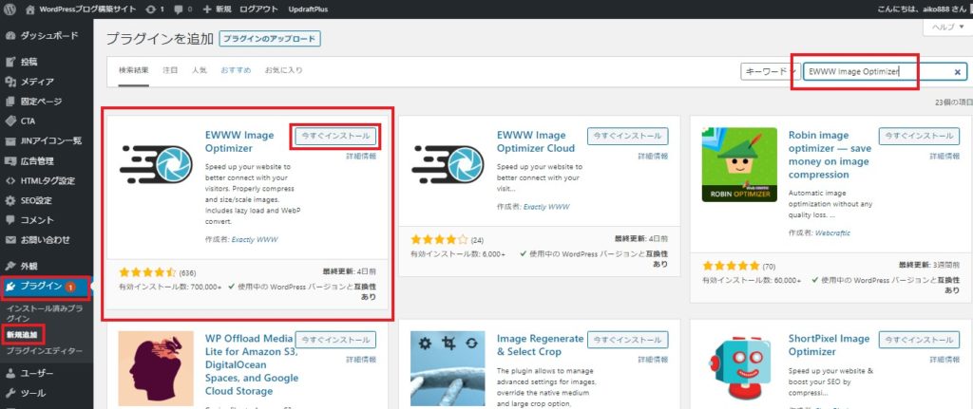Open プラグインエディター submenu item

point(44,351)
